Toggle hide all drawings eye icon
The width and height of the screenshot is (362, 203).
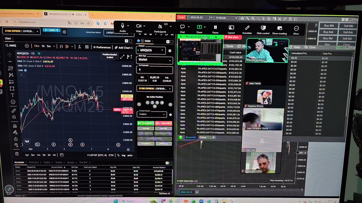(16, 145)
